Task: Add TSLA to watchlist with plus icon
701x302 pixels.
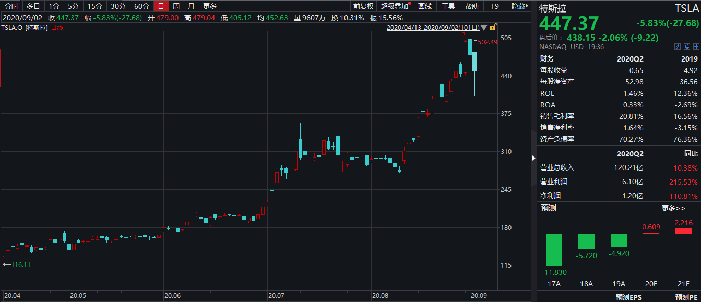Action: (696, 47)
